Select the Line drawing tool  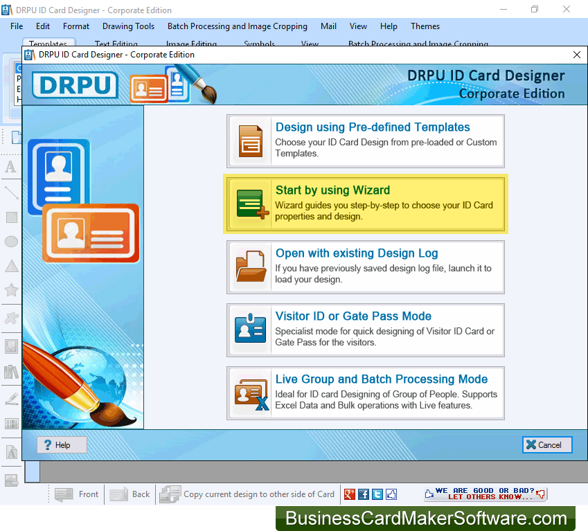coord(11,192)
